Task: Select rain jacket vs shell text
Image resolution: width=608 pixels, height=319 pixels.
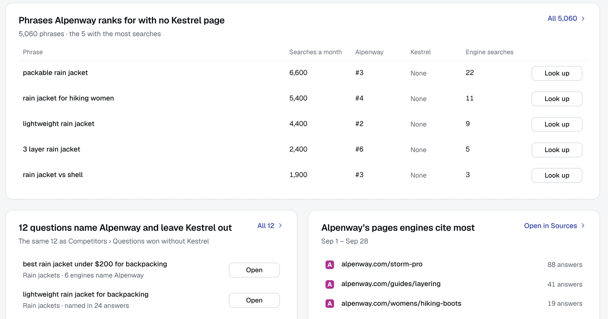Action: point(53,175)
